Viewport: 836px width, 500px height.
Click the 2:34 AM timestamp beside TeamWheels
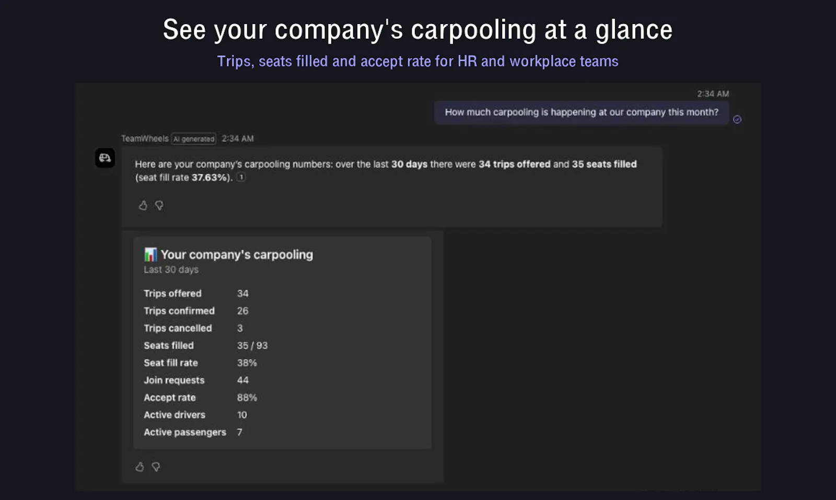238,138
